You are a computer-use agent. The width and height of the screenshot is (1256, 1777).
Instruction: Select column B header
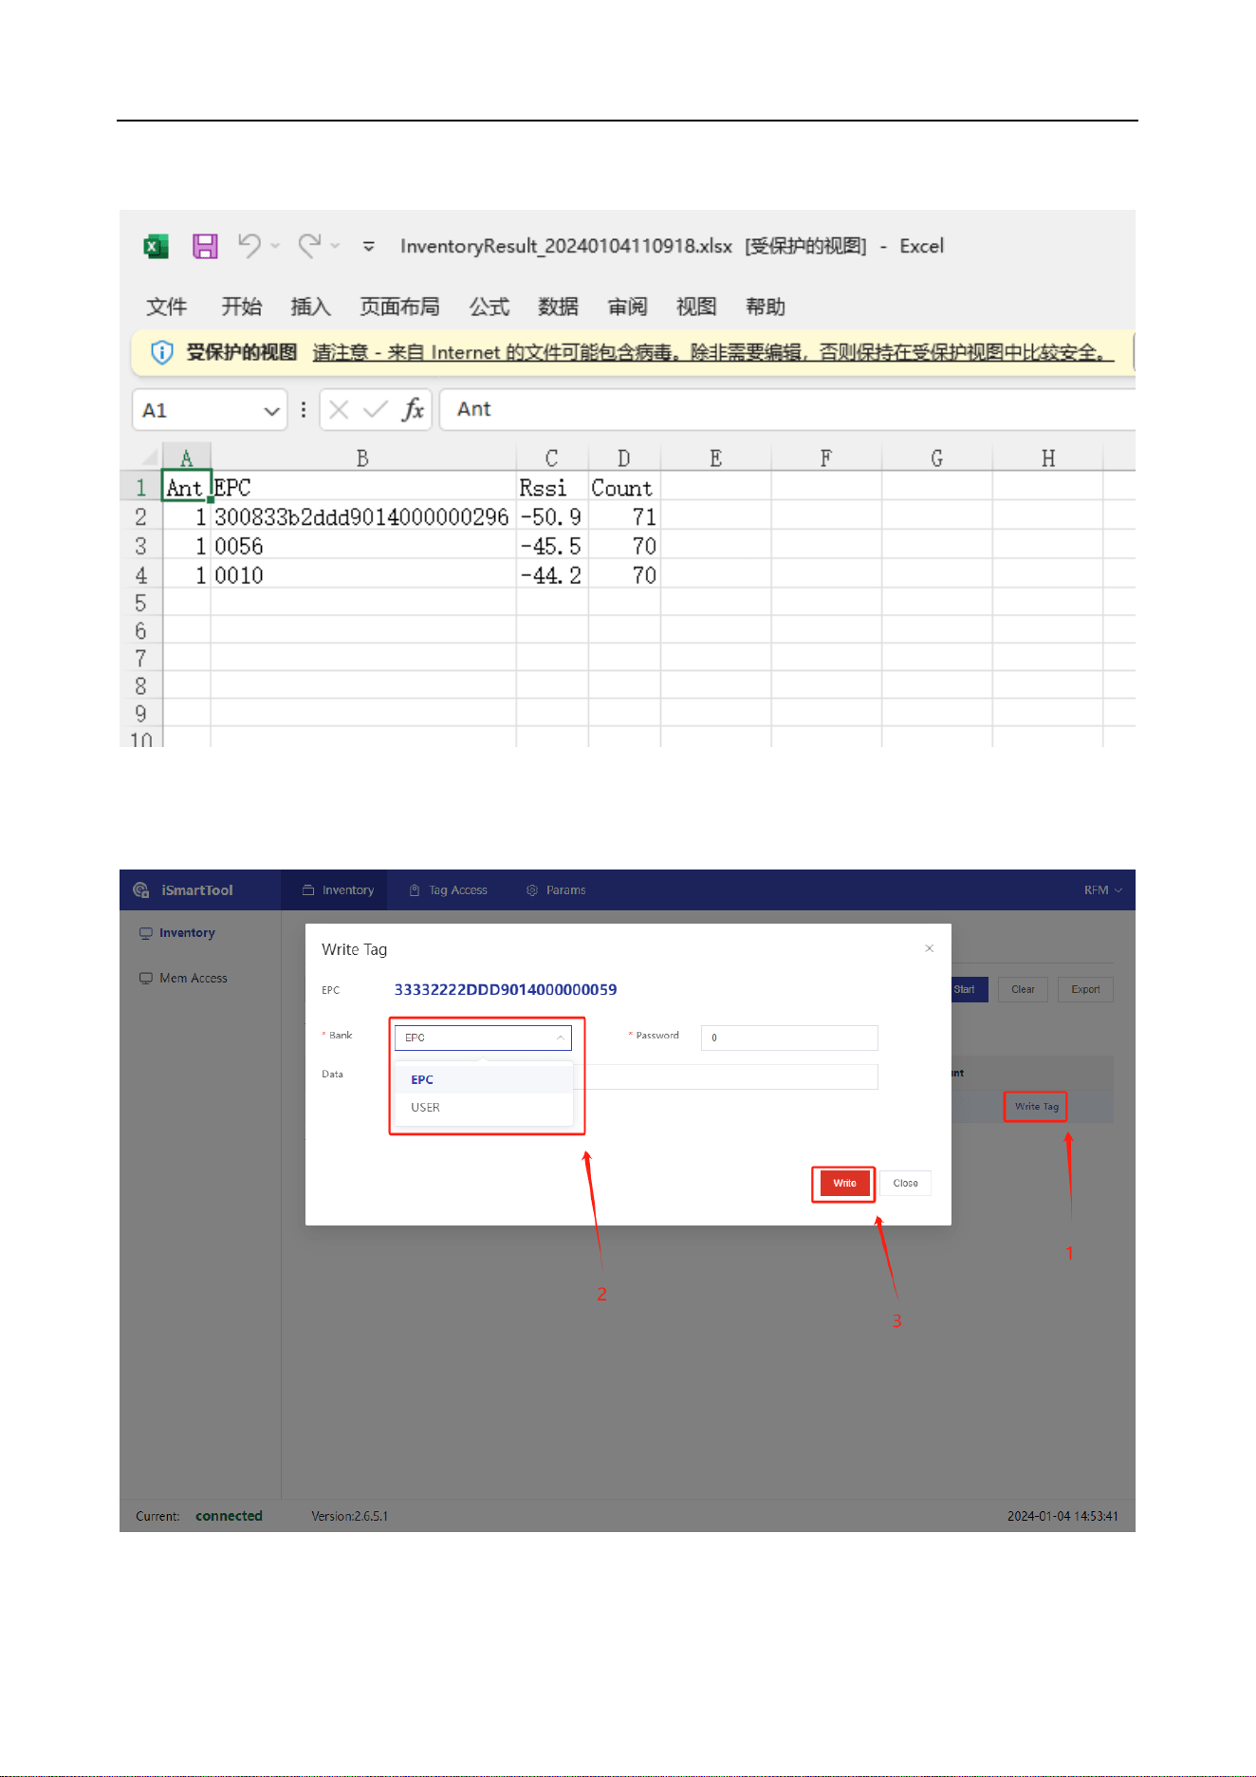click(x=363, y=458)
